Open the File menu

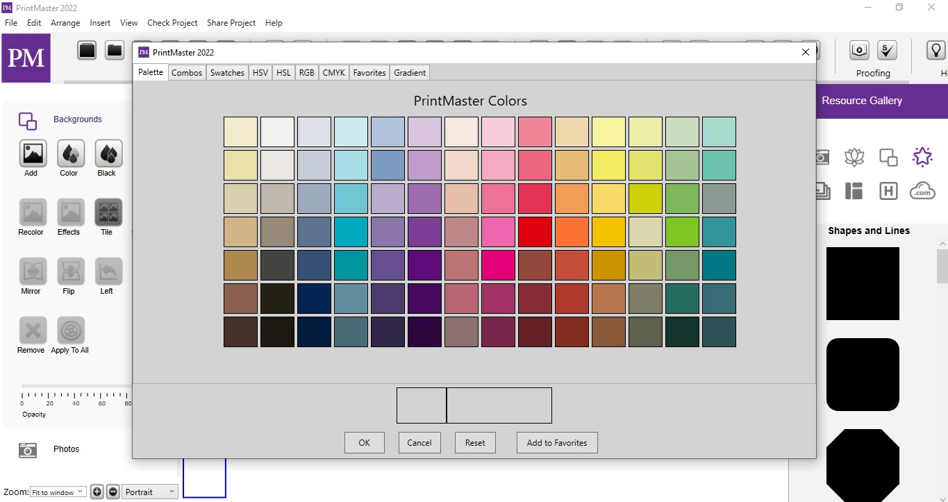11,23
